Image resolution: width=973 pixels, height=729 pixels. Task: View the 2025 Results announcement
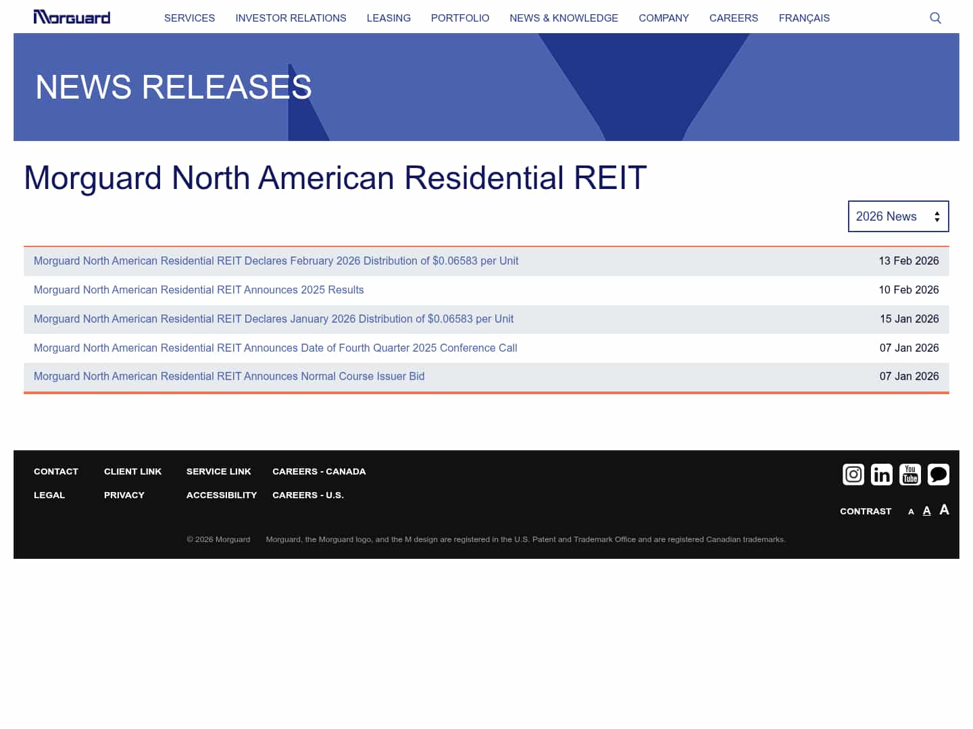coord(199,290)
